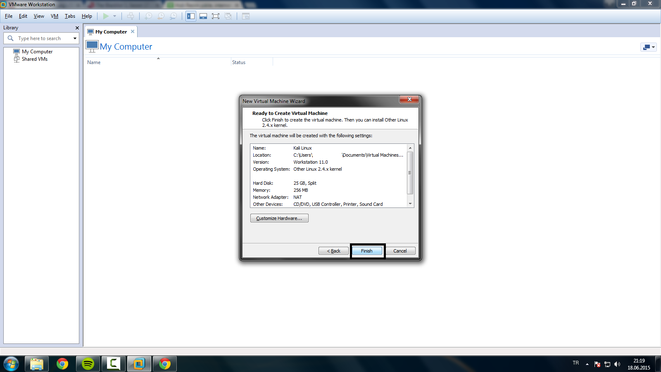Click the Revert to Snapshot toolbar icon

[x=161, y=16]
